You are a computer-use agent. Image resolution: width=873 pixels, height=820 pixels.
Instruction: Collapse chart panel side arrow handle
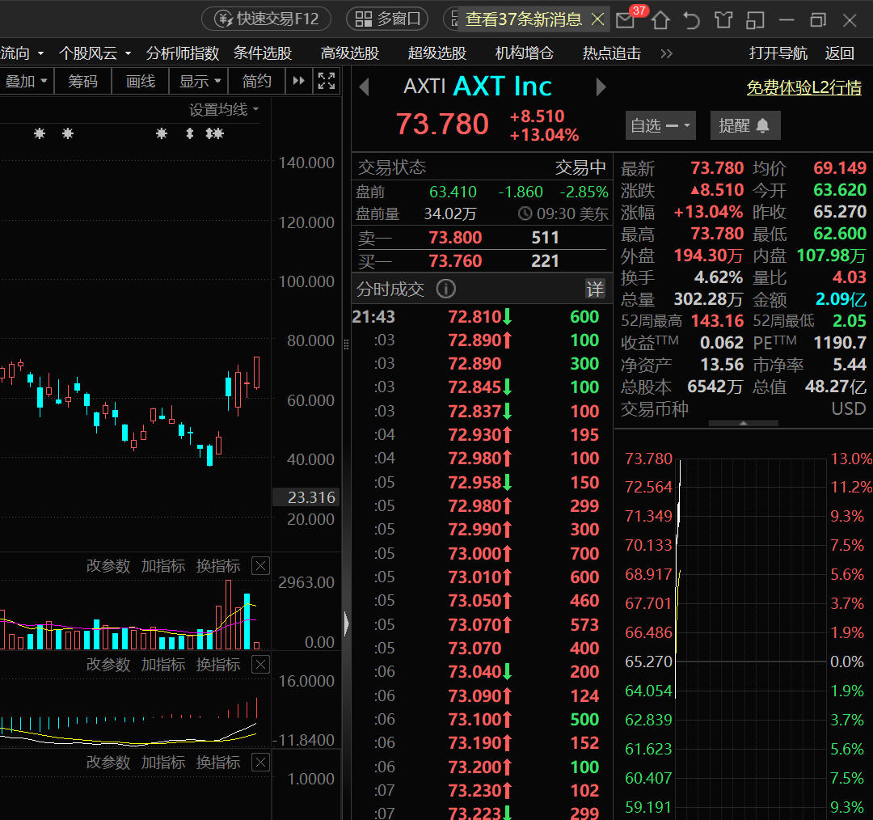click(x=346, y=624)
